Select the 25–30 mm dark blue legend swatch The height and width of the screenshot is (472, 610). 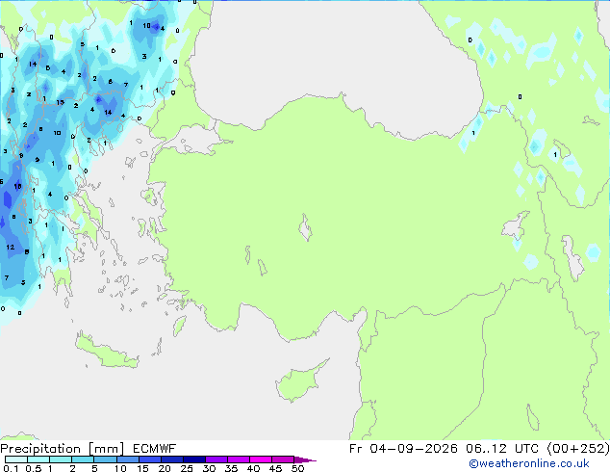click(x=194, y=459)
